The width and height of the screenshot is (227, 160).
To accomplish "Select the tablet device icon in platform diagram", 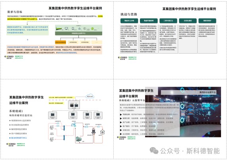I will pyautogui.click(x=73, y=29).
